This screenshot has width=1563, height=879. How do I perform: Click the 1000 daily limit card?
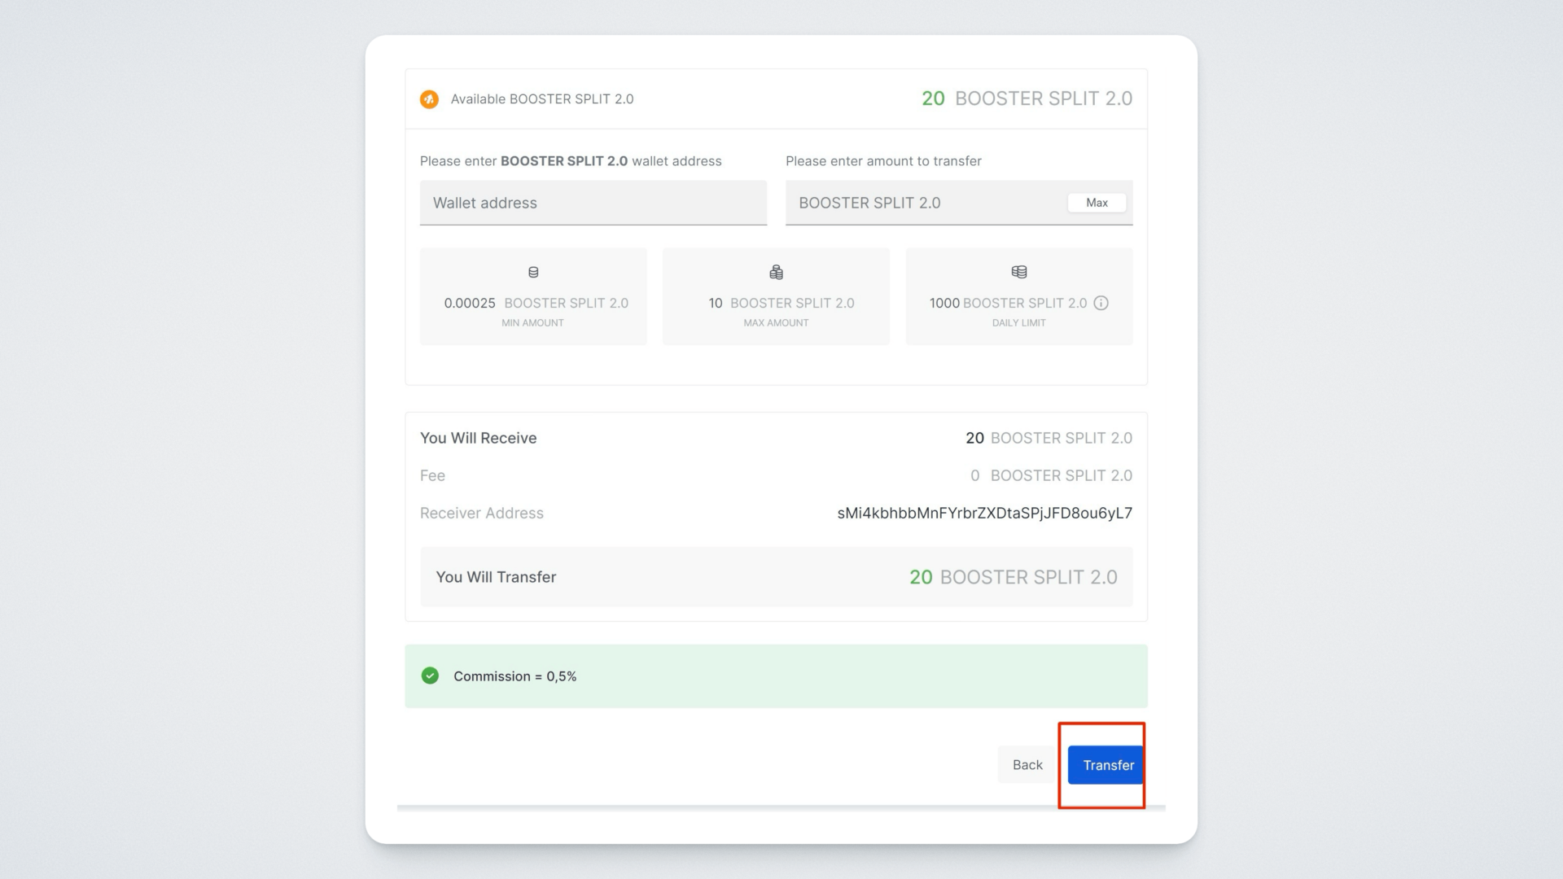[1018, 297]
